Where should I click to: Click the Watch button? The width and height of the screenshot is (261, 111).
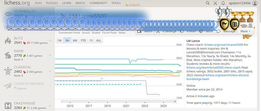[x=145, y=31]
